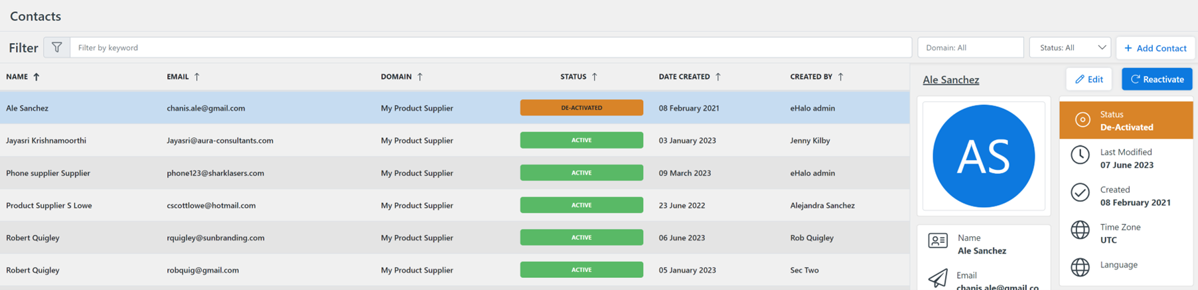Reactivate the Ale Sanchez contact
This screenshot has width=1198, height=290.
pos(1157,79)
